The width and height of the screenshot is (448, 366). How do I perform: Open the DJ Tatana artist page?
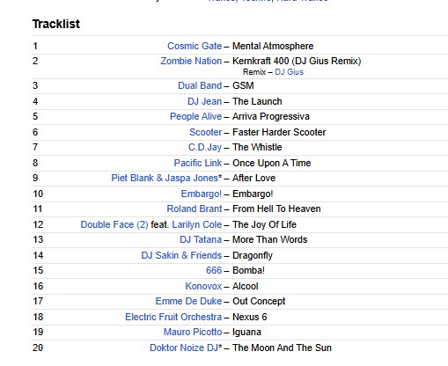[201, 239]
